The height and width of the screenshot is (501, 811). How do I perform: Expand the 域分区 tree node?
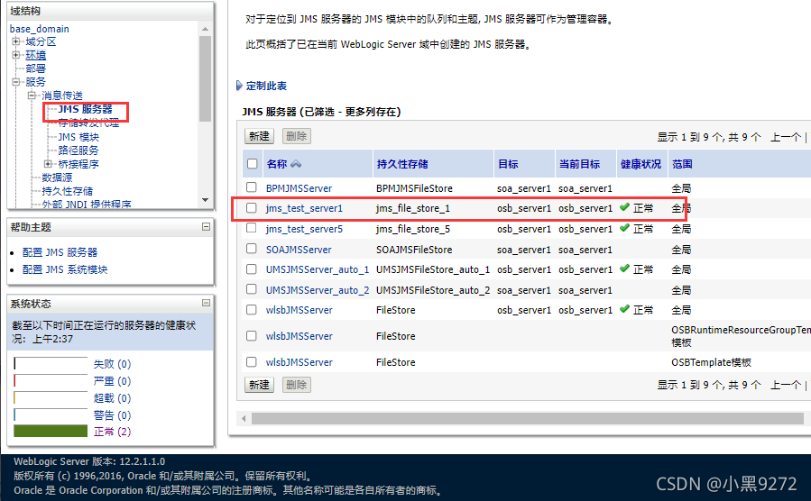[x=16, y=41]
